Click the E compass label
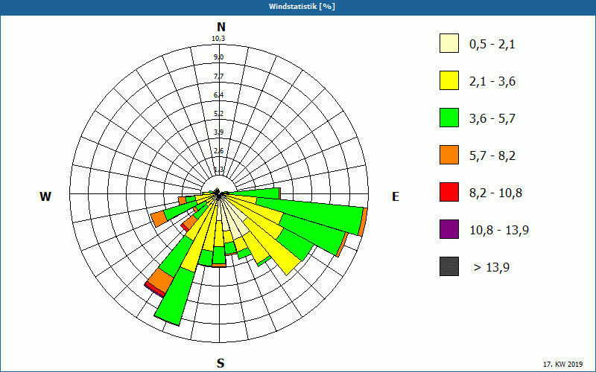This screenshot has height=372, width=596. (396, 196)
